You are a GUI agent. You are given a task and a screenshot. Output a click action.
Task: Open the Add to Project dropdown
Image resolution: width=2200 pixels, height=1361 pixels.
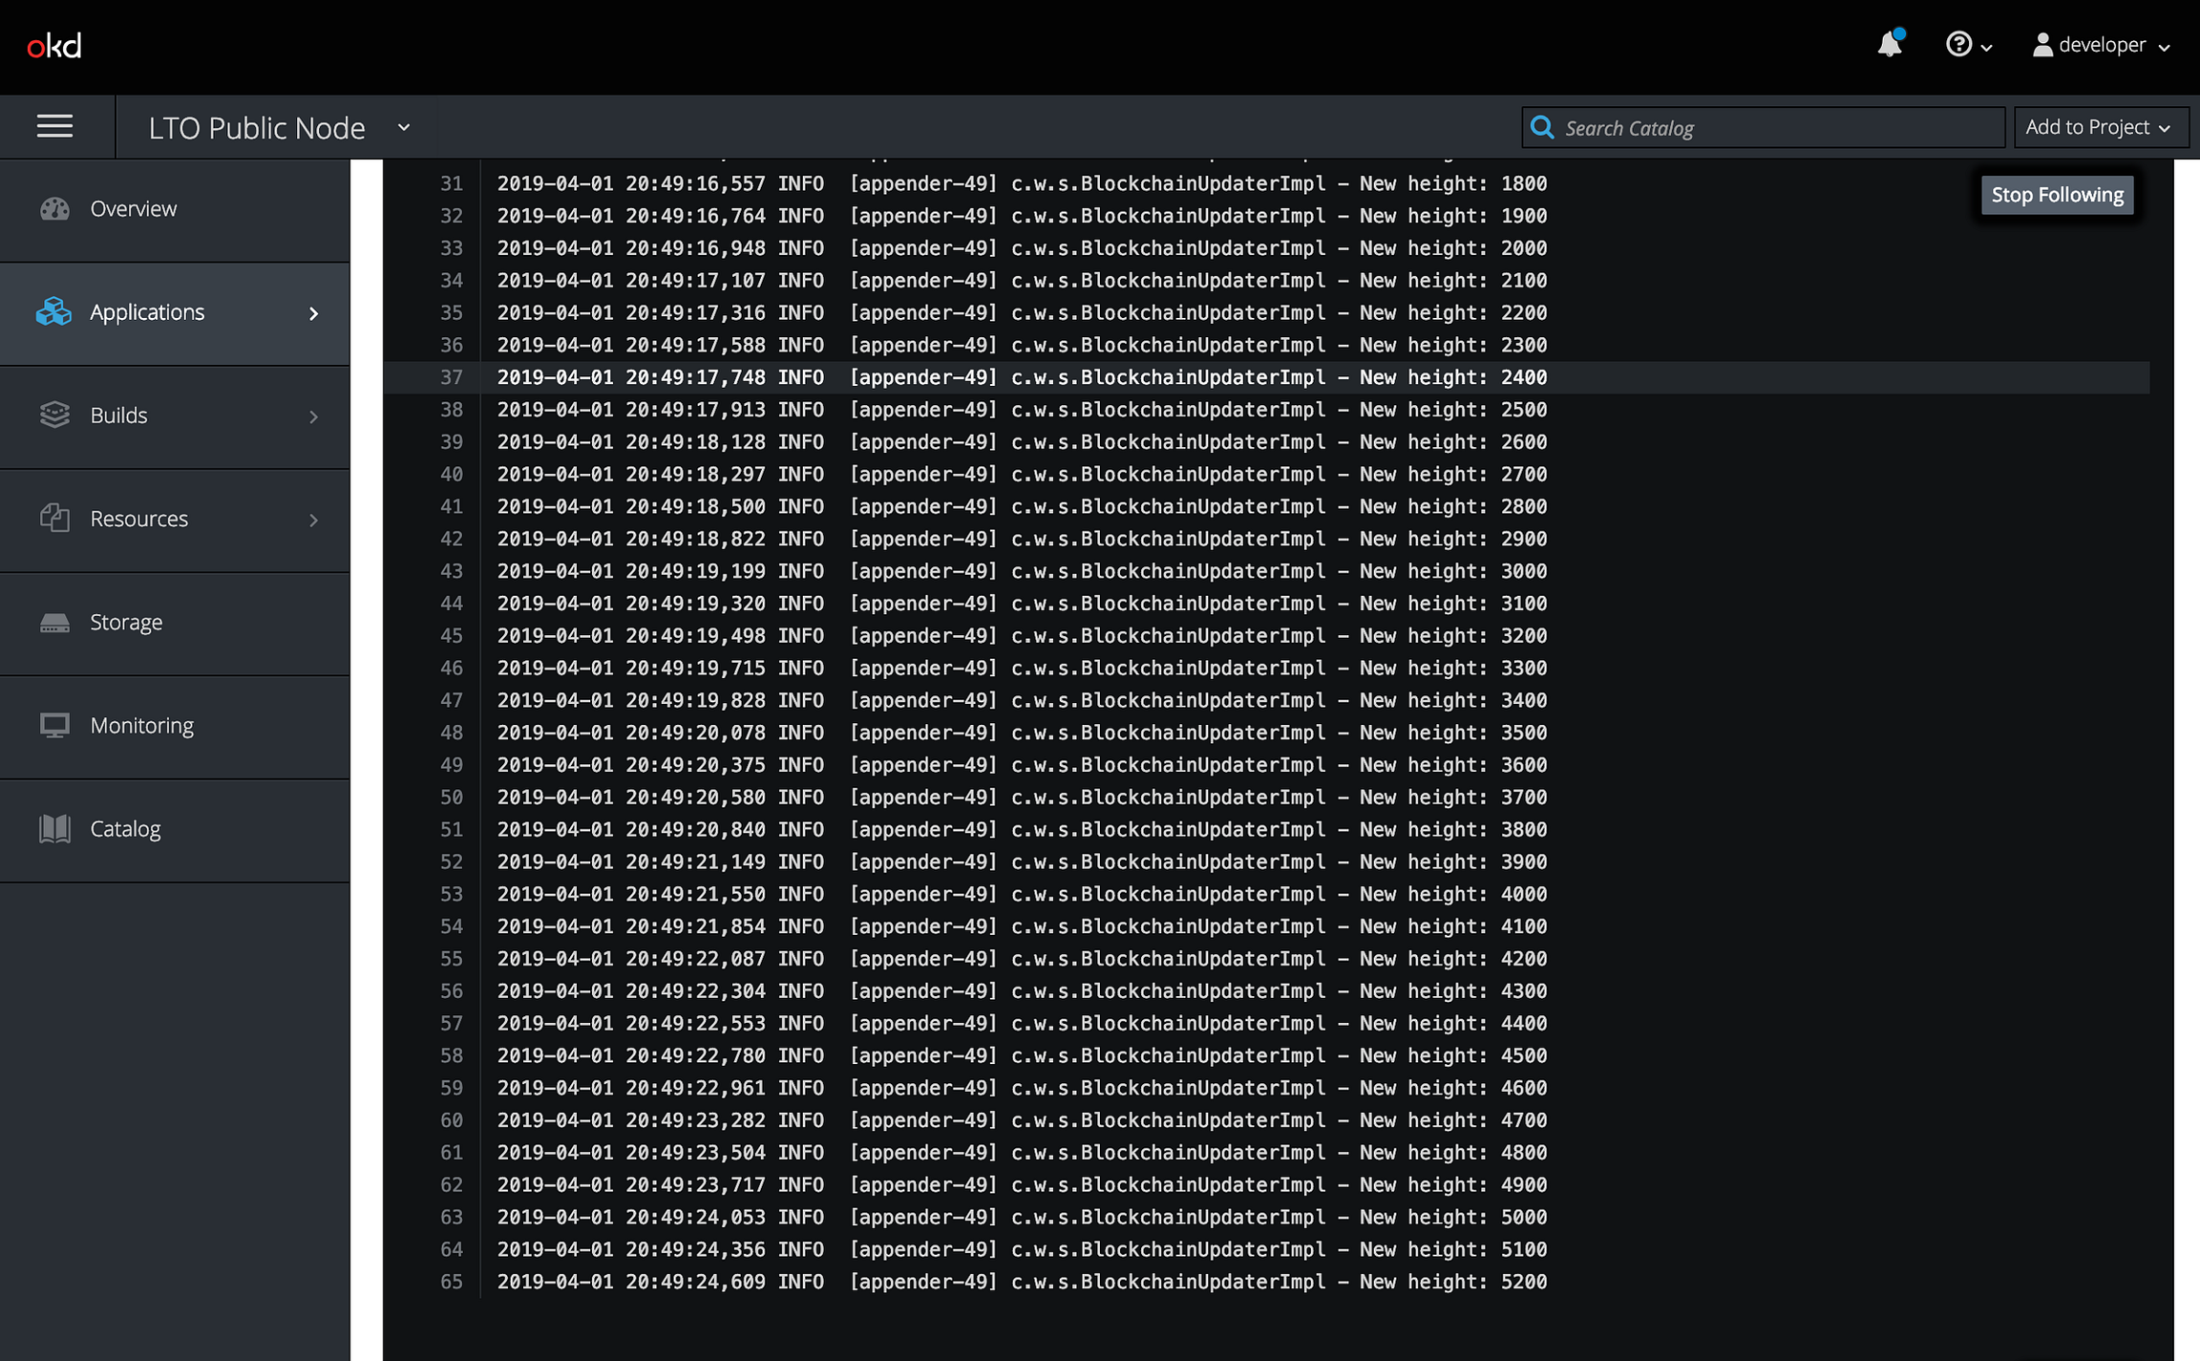point(2099,127)
